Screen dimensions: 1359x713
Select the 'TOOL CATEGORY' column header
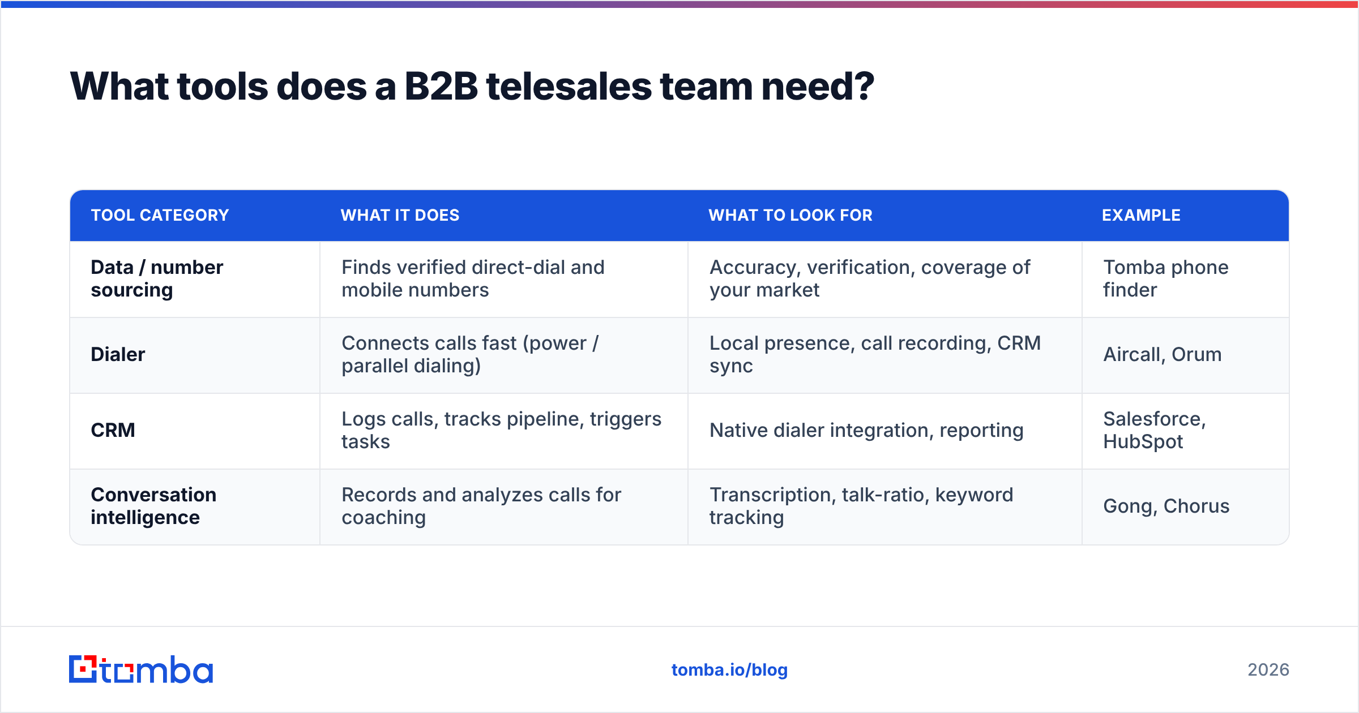coord(160,215)
